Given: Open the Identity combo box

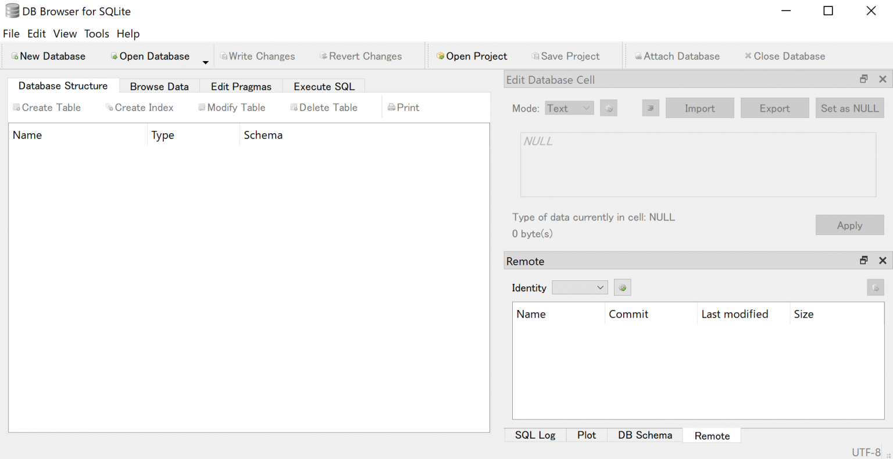Looking at the screenshot, I should (580, 288).
